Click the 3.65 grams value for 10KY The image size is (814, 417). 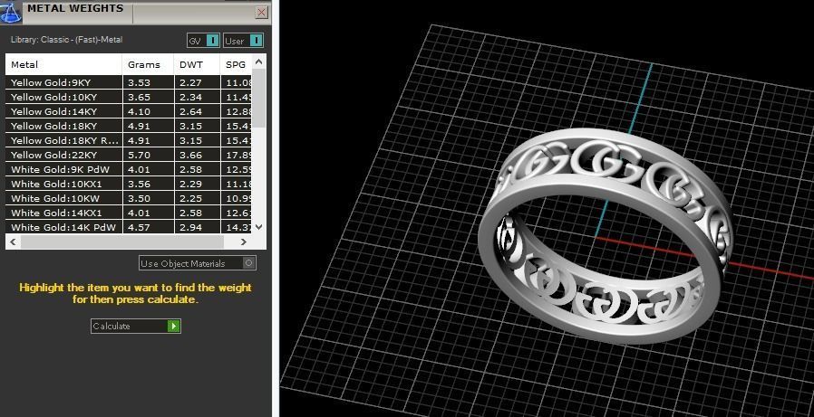[x=139, y=97]
